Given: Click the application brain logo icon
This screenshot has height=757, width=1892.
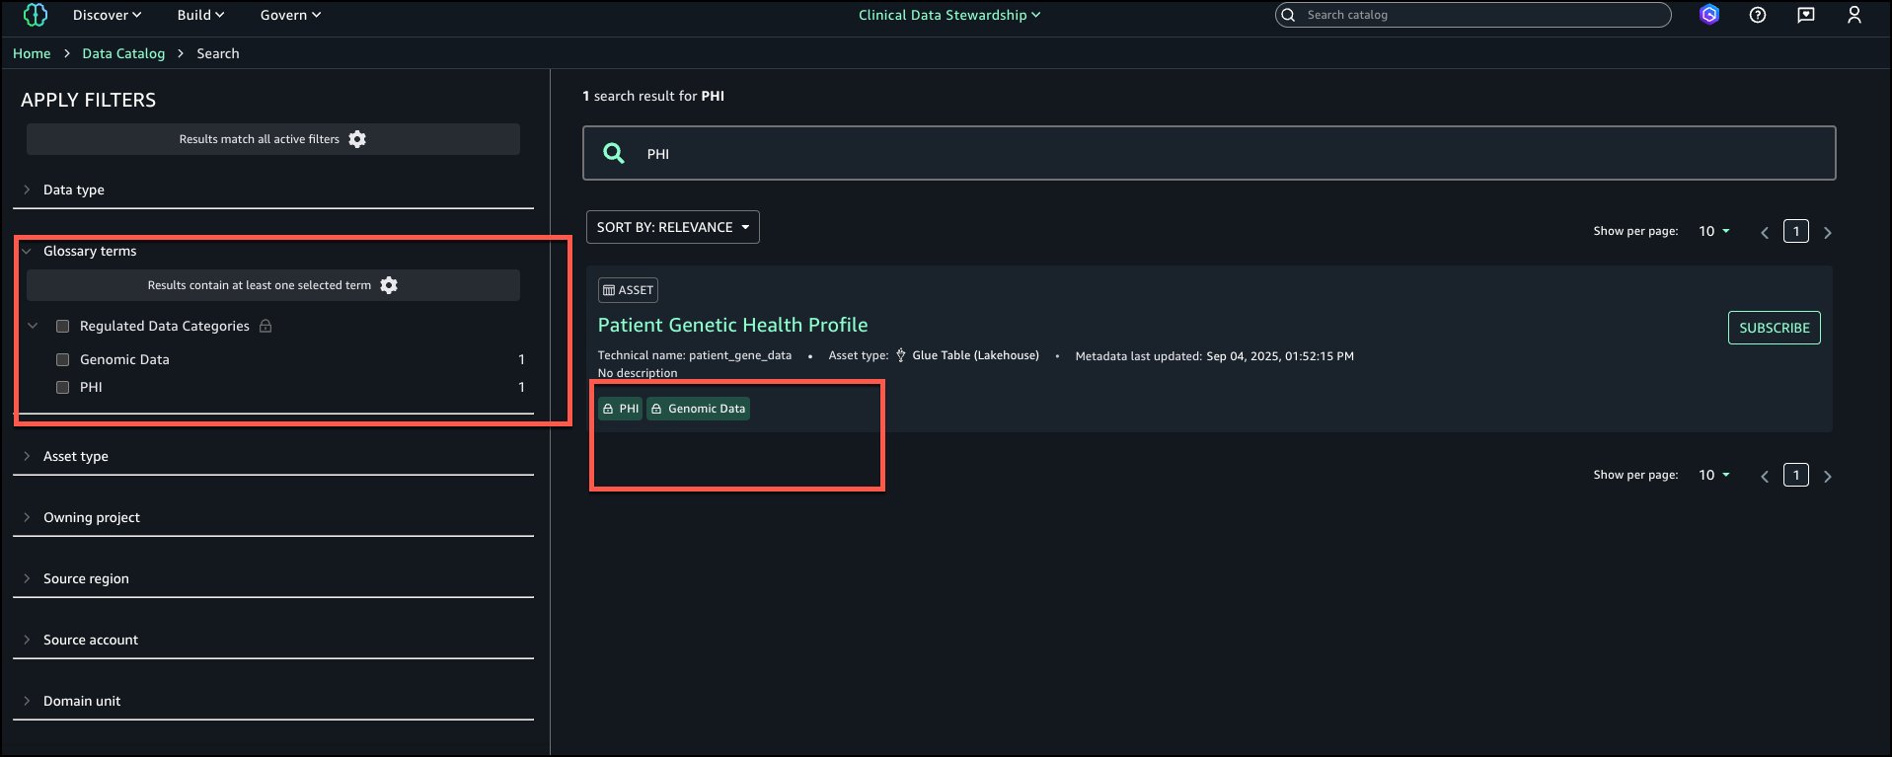Looking at the screenshot, I should [36, 15].
